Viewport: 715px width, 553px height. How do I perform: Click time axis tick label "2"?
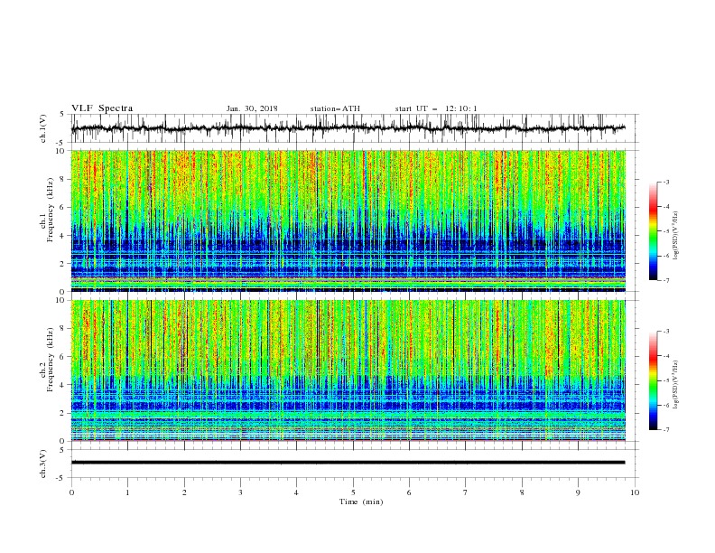point(184,492)
